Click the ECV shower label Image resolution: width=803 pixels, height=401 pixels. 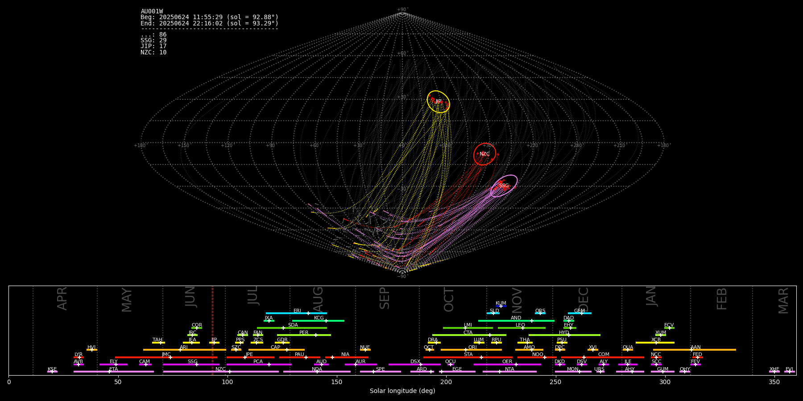click(669, 325)
